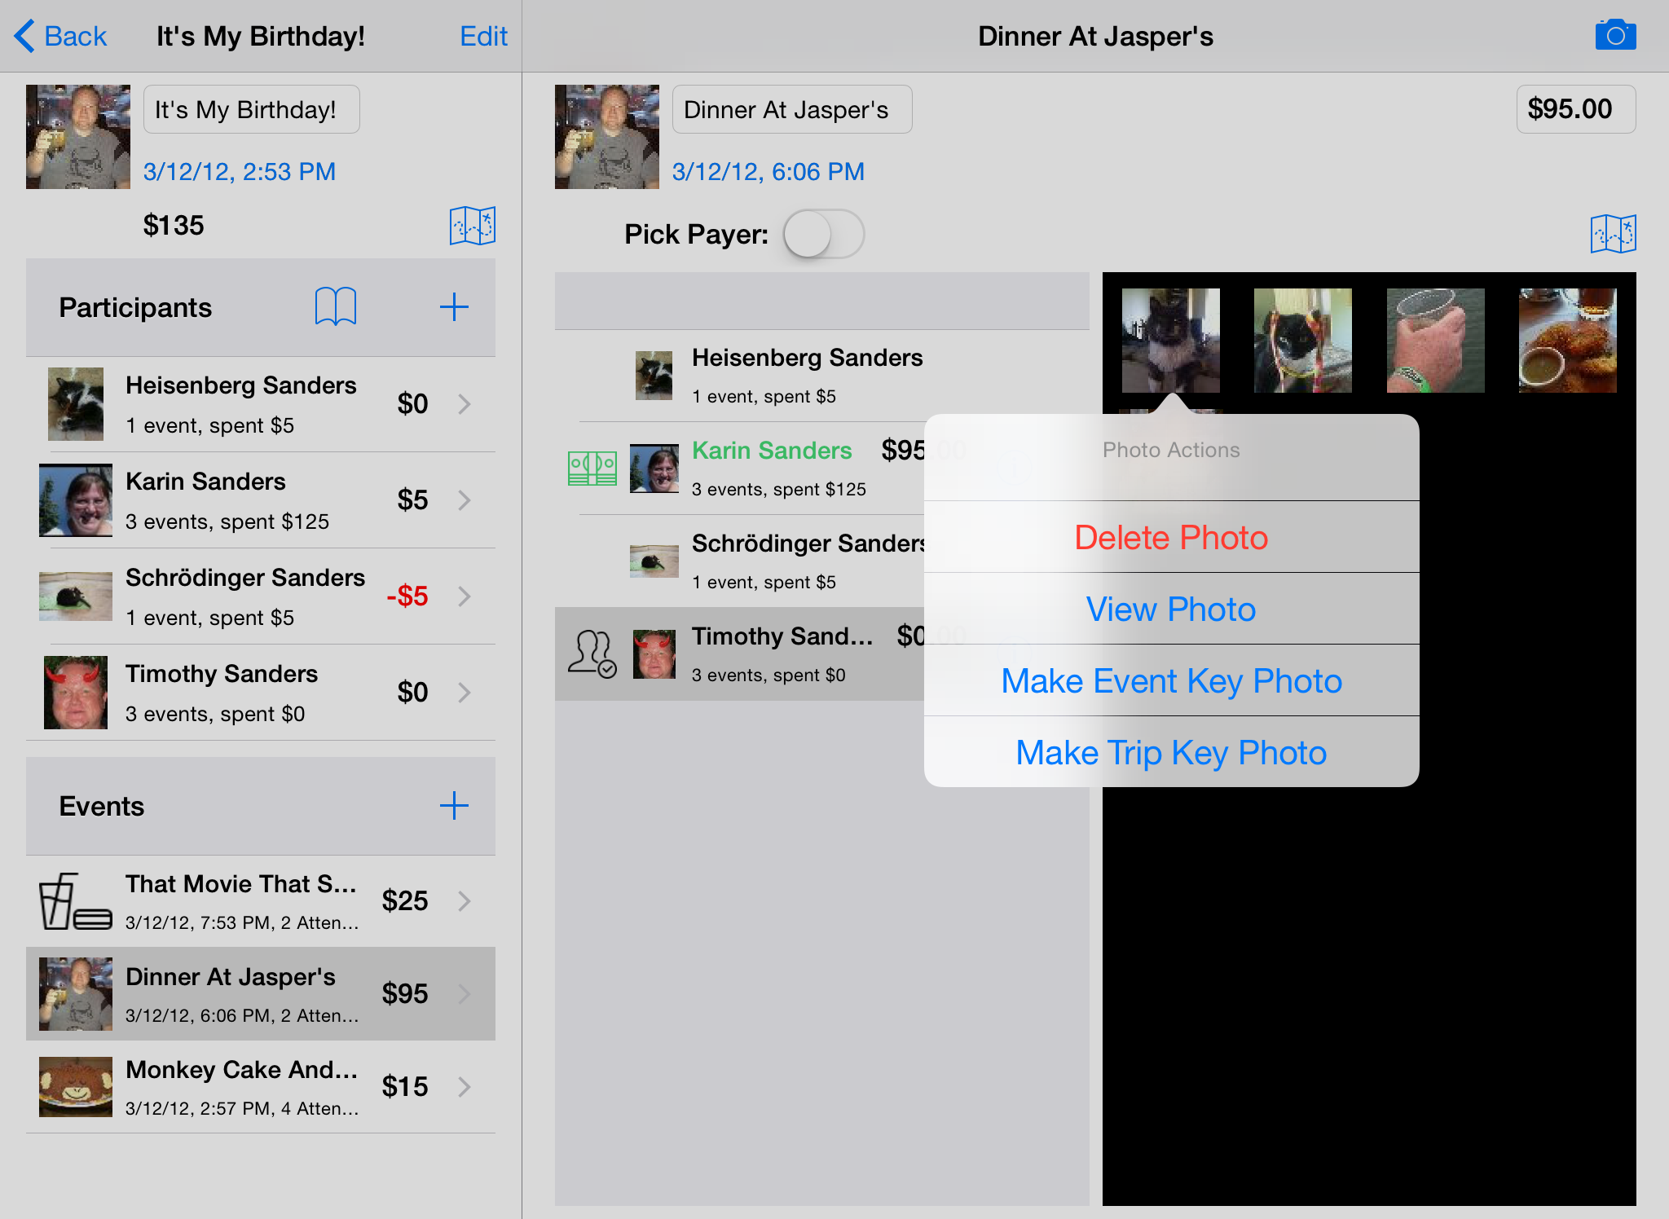The image size is (1669, 1219).
Task: Edit the $95.00 event amount field
Action: point(1575,109)
